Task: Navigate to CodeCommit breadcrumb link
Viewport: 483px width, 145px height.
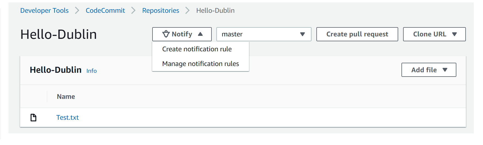Action: pos(105,11)
